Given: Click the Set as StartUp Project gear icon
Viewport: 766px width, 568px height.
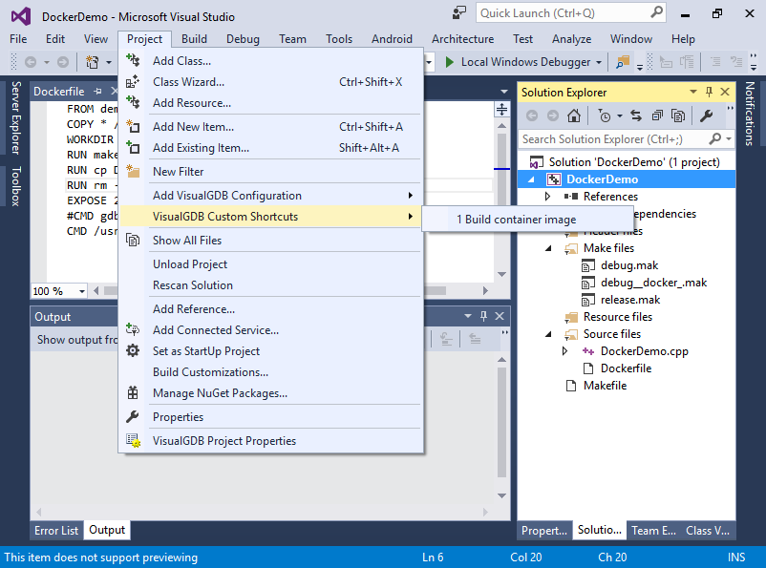Looking at the screenshot, I should tap(133, 350).
